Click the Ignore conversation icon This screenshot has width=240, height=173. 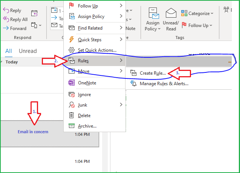pyautogui.click(x=72, y=95)
